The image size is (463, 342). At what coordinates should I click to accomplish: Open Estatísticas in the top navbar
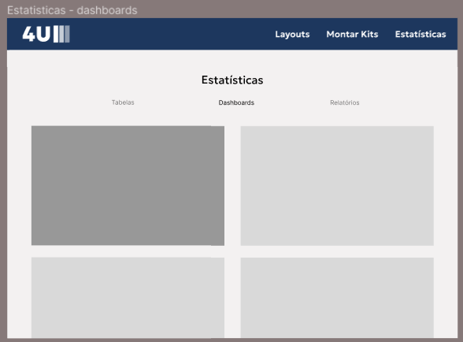pyautogui.click(x=420, y=35)
